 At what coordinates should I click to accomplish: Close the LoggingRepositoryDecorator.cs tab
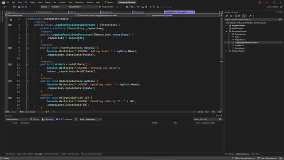tap(193, 12)
